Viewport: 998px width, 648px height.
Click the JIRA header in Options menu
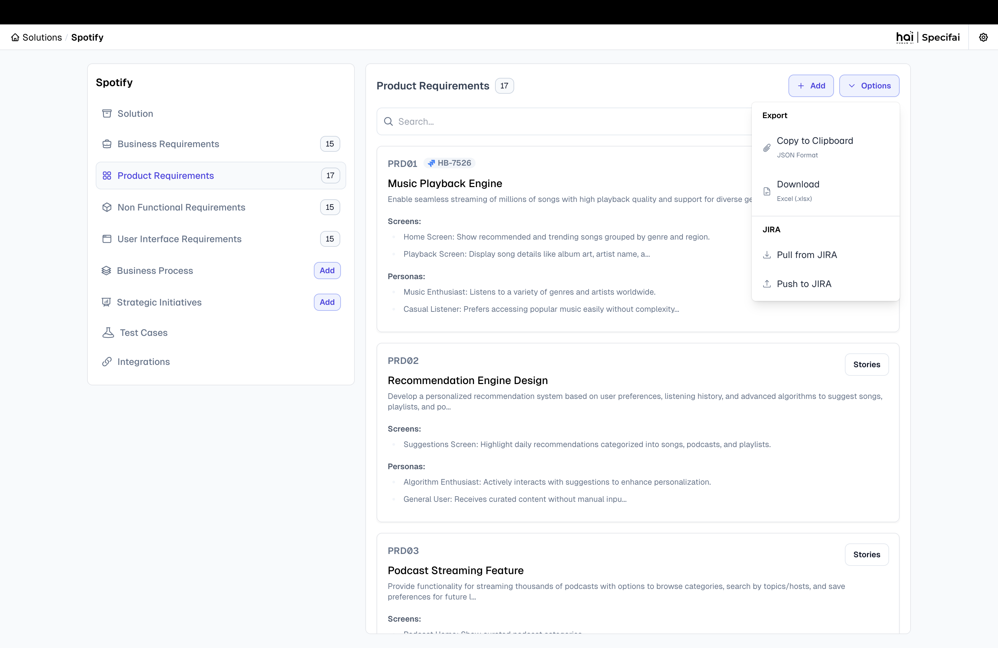tap(771, 230)
